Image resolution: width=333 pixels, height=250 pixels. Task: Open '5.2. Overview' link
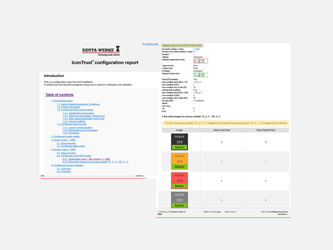[64, 172]
